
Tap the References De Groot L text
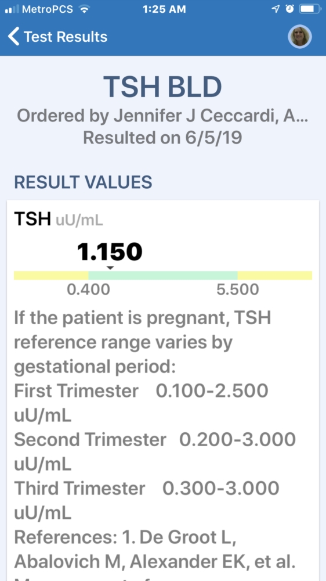[x=125, y=539]
